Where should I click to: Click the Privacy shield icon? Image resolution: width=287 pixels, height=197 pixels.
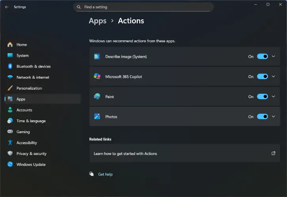pos(10,153)
